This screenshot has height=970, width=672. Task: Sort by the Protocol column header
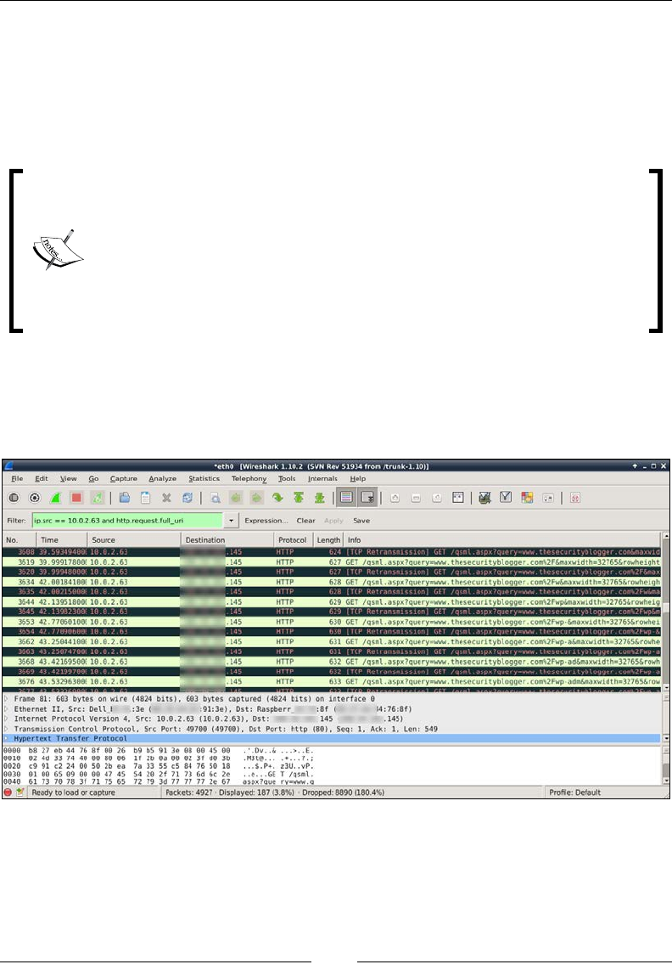(294, 539)
